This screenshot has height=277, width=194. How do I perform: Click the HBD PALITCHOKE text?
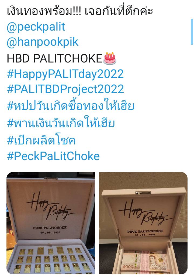point(55,58)
